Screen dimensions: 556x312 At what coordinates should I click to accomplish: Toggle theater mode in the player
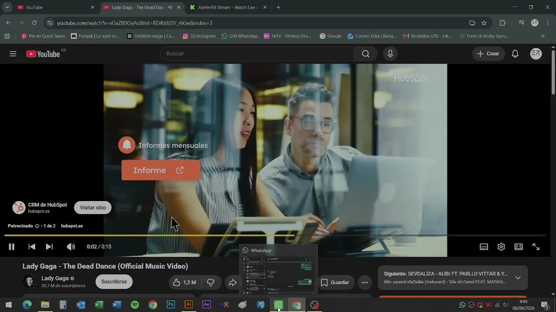(x=519, y=247)
